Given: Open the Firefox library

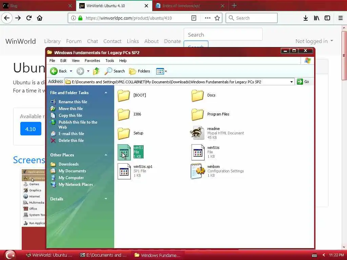Looking at the screenshot, I should point(317,18).
